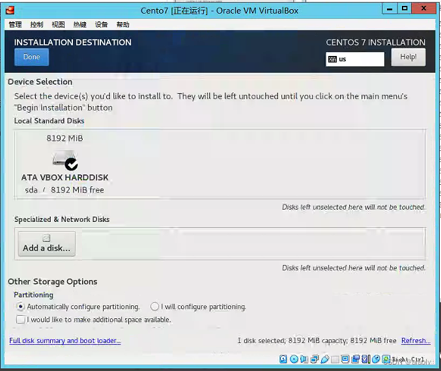Open Full disk summary and boot loader link
The height and width of the screenshot is (371, 441).
coord(65,340)
